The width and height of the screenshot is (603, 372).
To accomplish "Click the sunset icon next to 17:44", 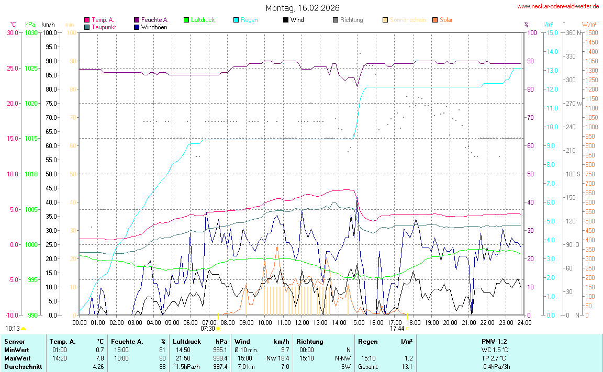I will (408, 329).
